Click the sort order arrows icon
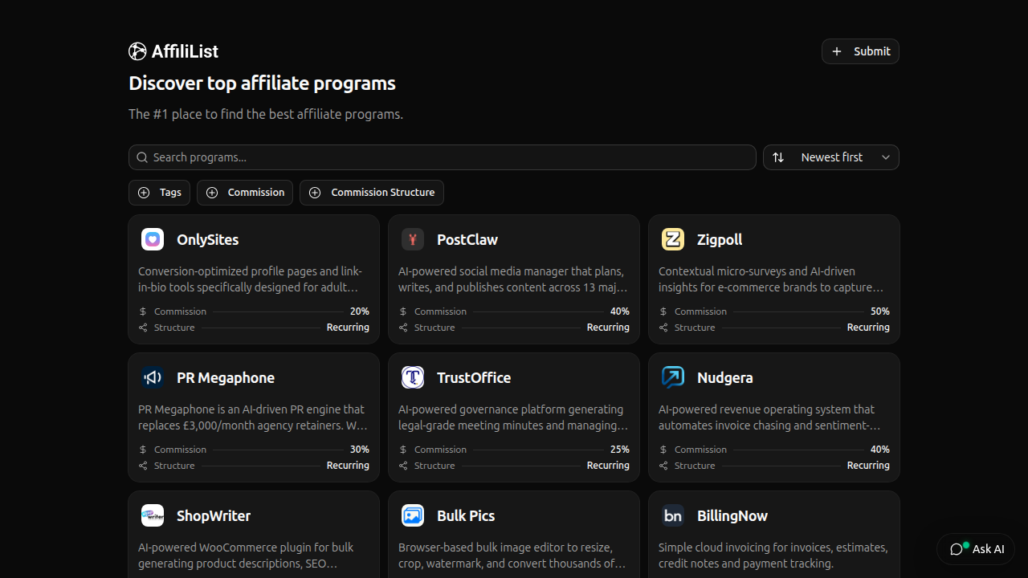The image size is (1028, 578). (x=777, y=157)
